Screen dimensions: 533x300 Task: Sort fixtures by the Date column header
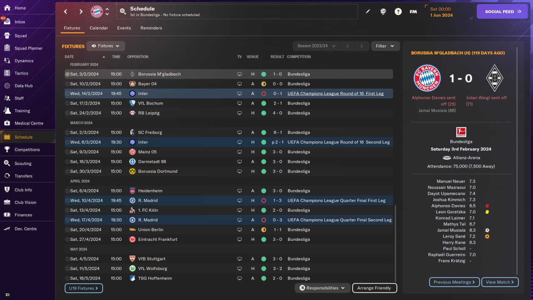[85, 57]
